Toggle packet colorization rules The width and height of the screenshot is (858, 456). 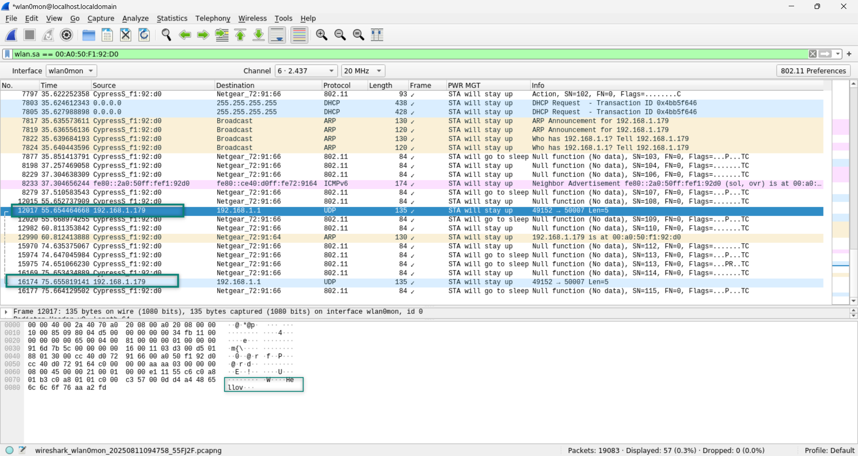tap(299, 35)
